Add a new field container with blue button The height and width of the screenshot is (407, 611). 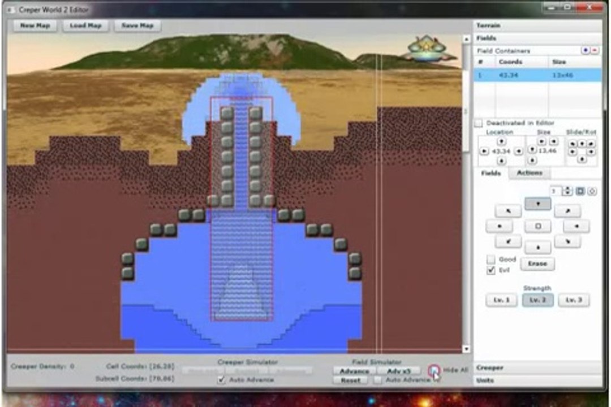coord(585,51)
